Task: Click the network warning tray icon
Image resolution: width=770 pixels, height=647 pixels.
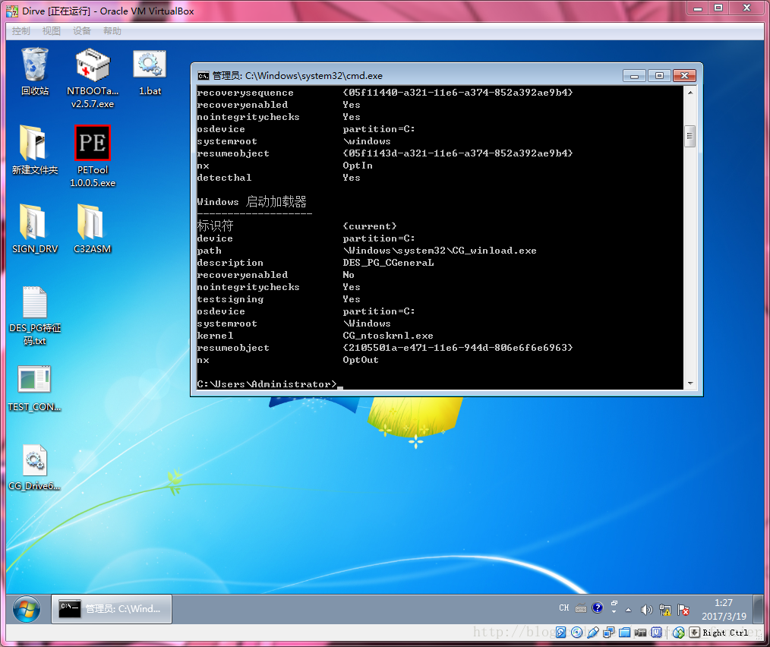Action: click(x=665, y=610)
